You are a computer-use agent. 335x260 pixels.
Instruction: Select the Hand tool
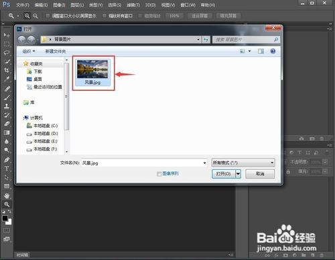(7, 196)
